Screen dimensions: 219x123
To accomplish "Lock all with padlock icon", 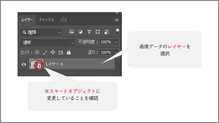I will click(x=69, y=52).
